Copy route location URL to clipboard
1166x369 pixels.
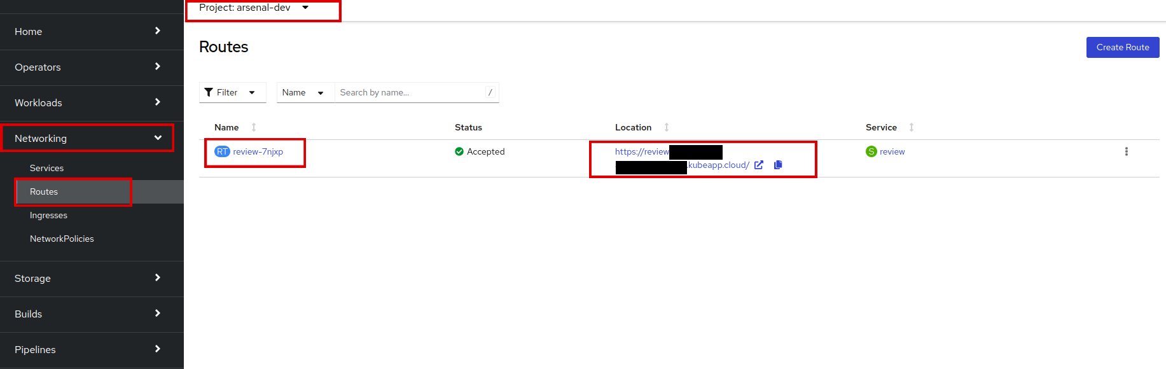tap(778, 165)
